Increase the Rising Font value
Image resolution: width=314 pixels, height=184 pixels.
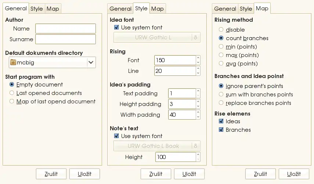click(198, 58)
